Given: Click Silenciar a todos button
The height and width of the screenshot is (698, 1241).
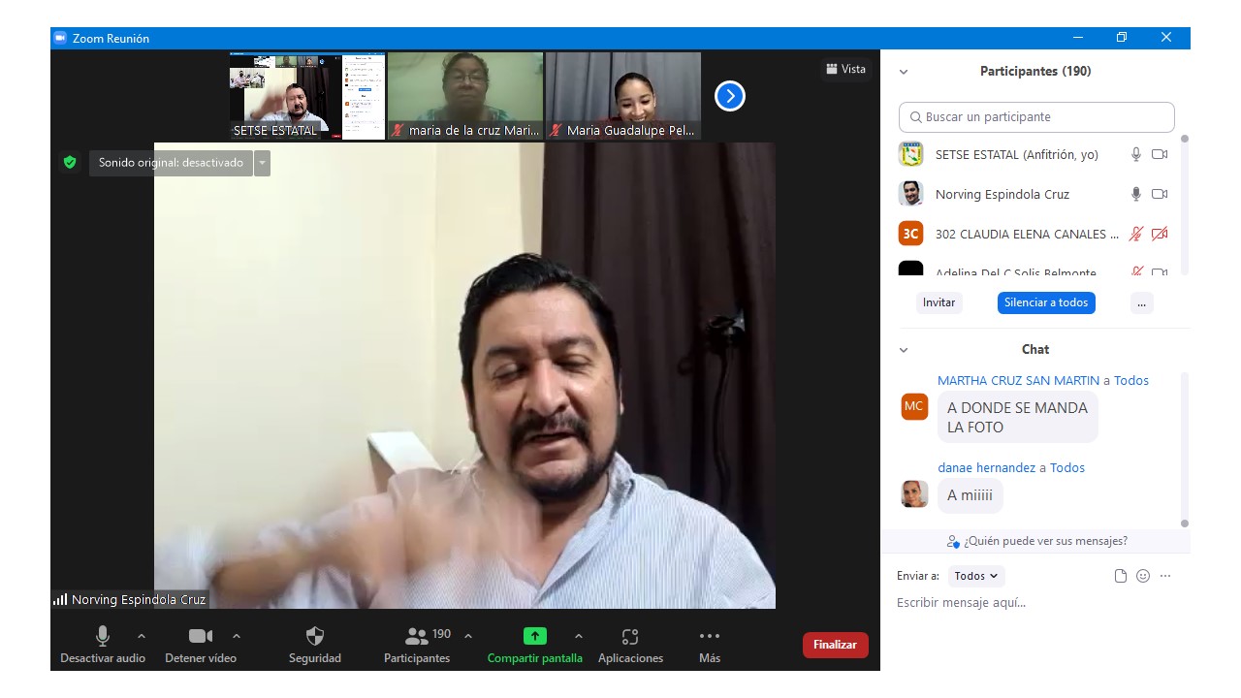Looking at the screenshot, I should 1046,302.
